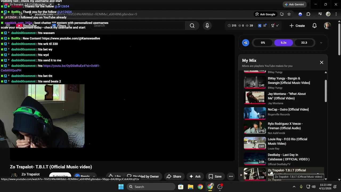Open Microsoft Store from the taskbar
Image resolution: width=341 pixels, height=192 pixels.
pos(181,187)
